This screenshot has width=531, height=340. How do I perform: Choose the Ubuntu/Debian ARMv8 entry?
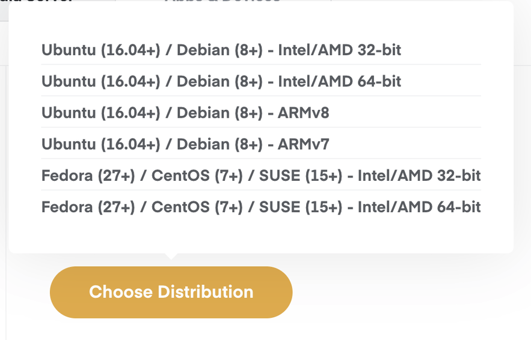click(x=185, y=112)
